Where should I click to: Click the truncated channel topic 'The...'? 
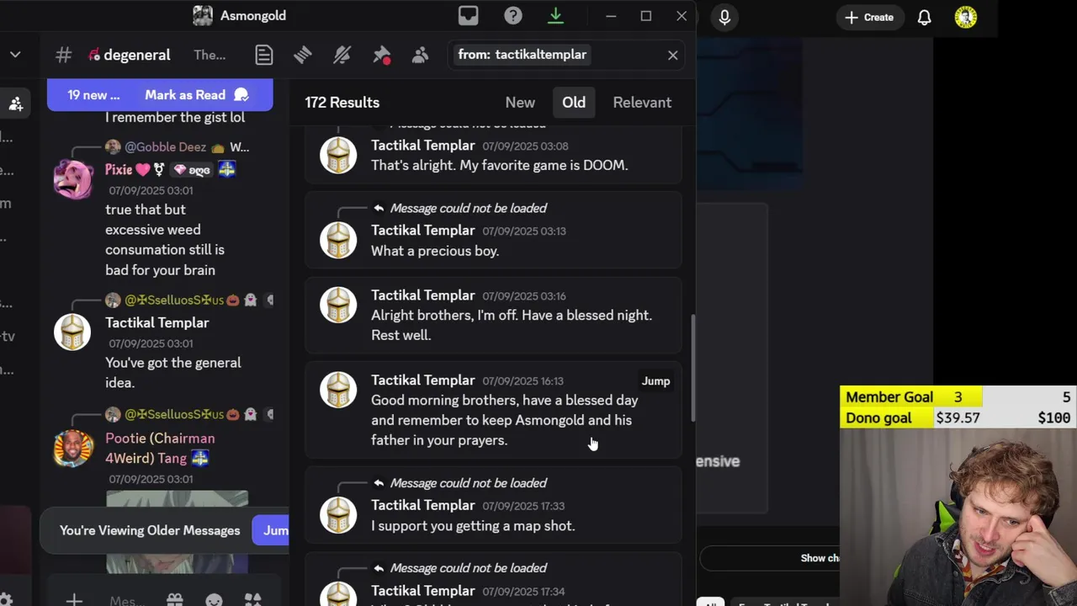point(210,55)
